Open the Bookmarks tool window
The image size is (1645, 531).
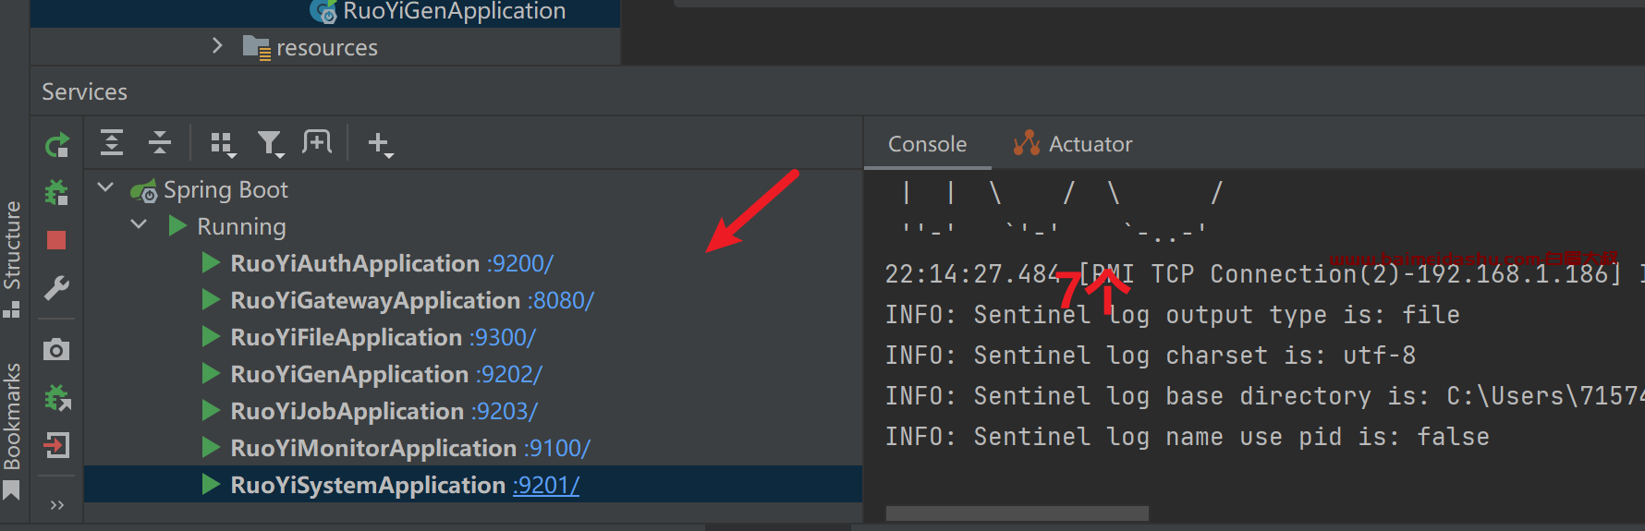[12, 430]
